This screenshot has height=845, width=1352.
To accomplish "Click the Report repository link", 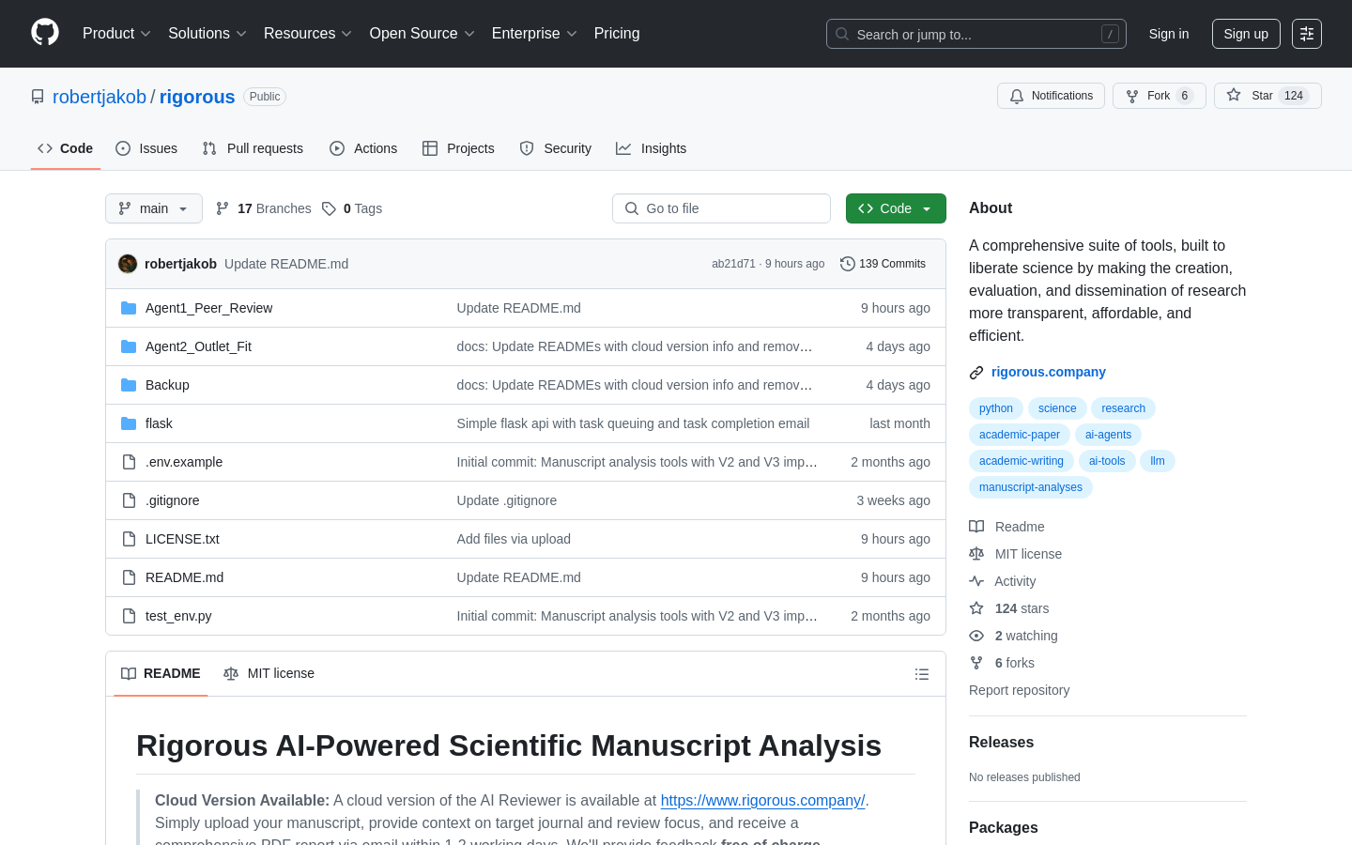I will pos(1019,690).
